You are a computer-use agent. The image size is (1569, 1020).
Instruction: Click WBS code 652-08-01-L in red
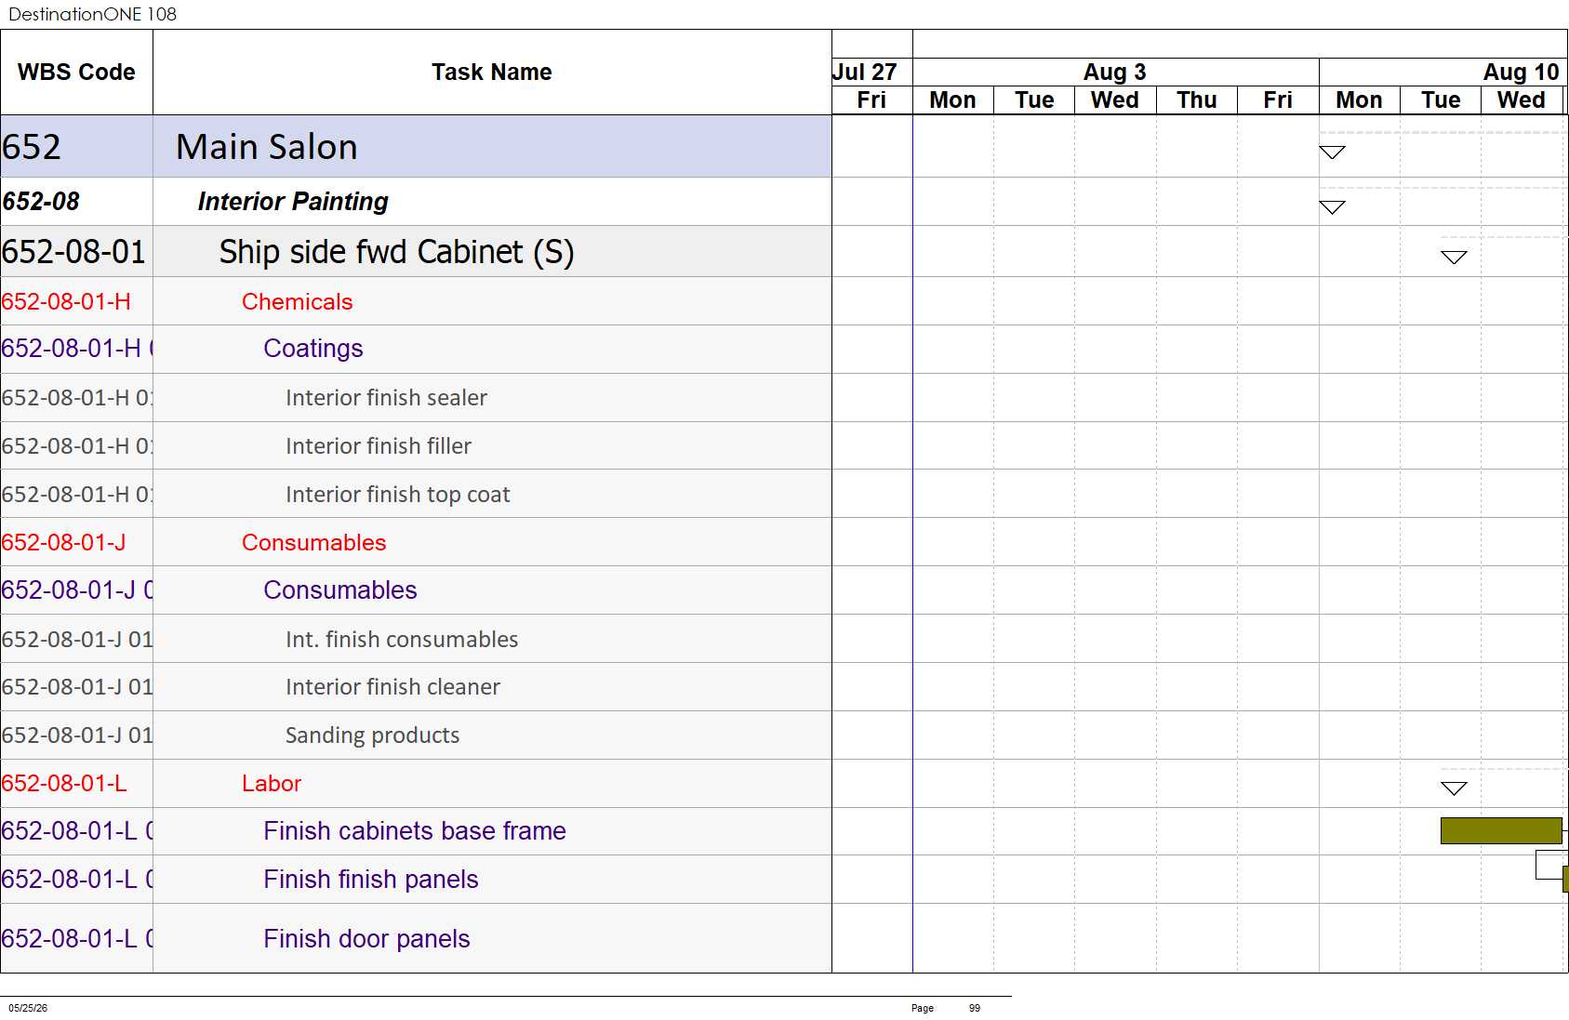pyautogui.click(x=76, y=784)
